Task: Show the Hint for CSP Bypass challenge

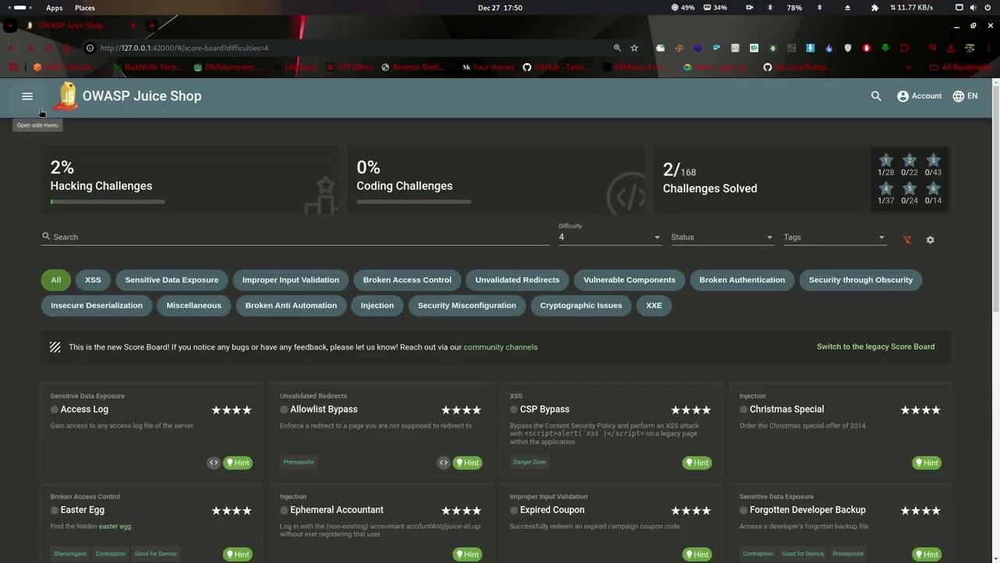Action: coord(697,463)
